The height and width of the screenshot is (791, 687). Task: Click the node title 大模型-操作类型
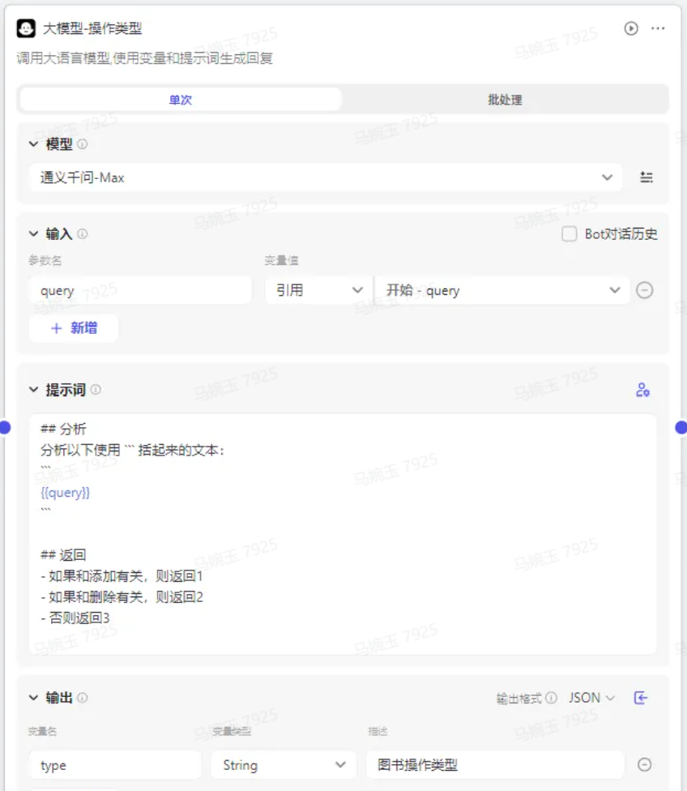[92, 28]
